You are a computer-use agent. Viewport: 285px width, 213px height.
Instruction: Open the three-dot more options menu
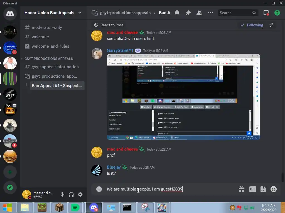pos(210,13)
